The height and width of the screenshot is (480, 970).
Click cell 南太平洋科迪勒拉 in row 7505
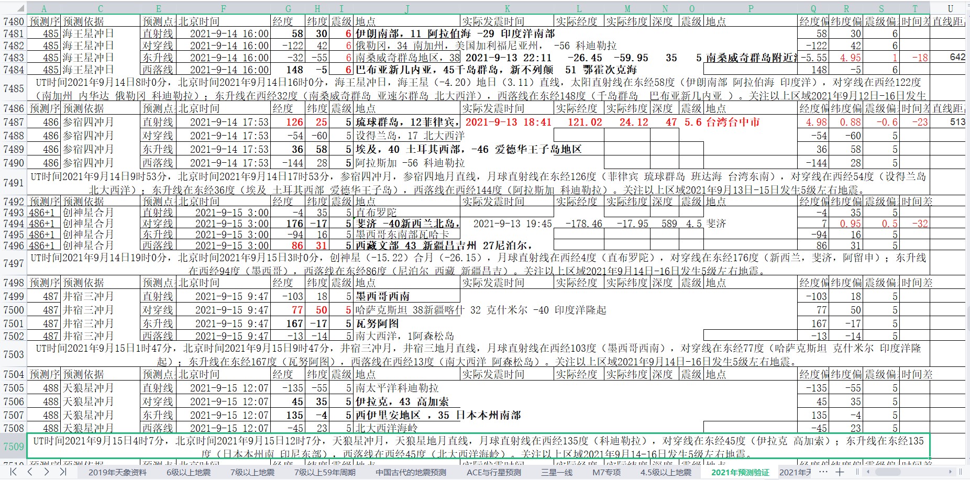407,388
